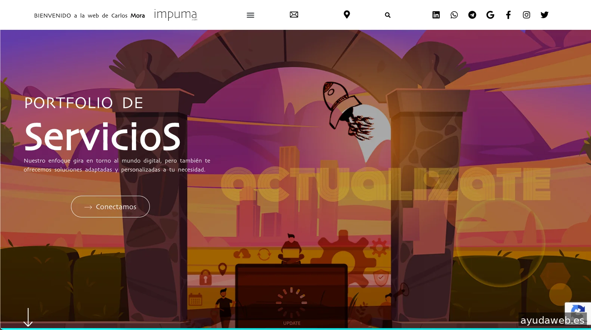The width and height of the screenshot is (591, 330).
Task: Click the impuma logo
Action: 175,15
